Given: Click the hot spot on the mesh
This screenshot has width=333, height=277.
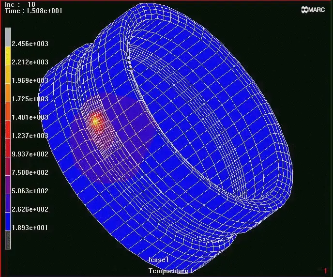Looking at the screenshot, I should pos(95,122).
